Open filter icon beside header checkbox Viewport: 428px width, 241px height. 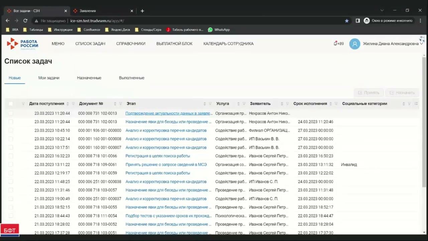coord(23,104)
